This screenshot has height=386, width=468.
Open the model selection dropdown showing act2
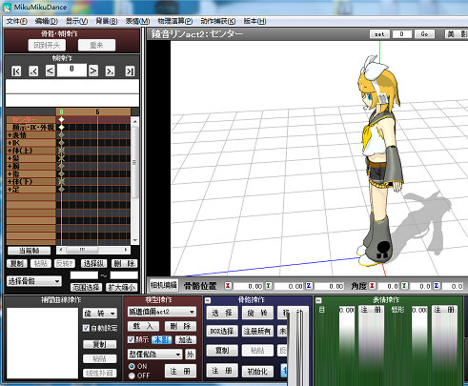pyautogui.click(x=162, y=312)
